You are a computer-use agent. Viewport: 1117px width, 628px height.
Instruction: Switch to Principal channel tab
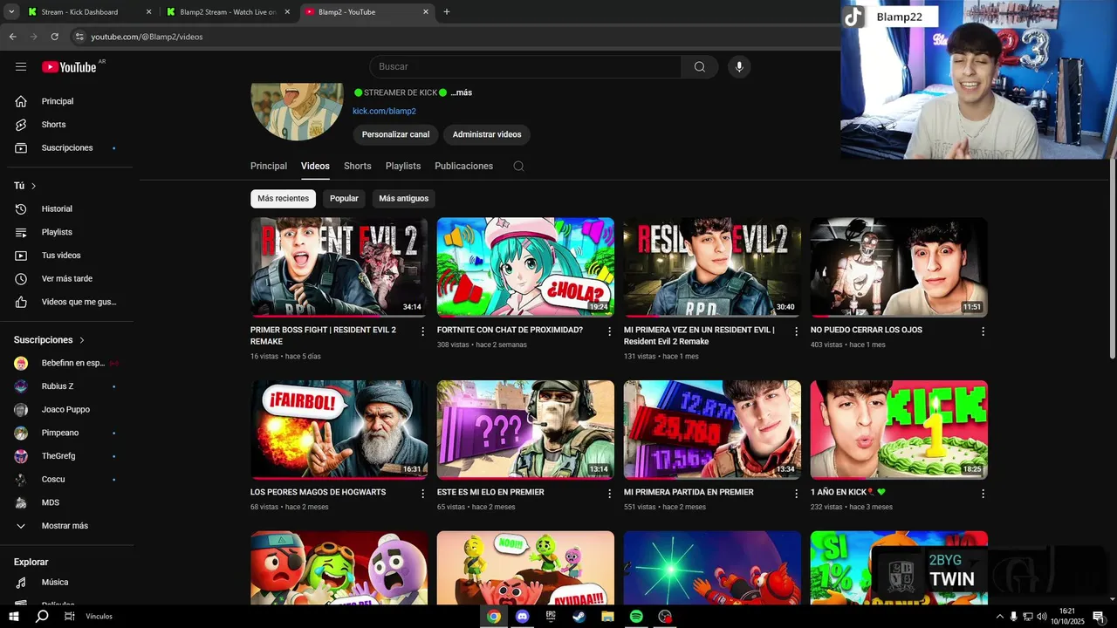click(269, 166)
